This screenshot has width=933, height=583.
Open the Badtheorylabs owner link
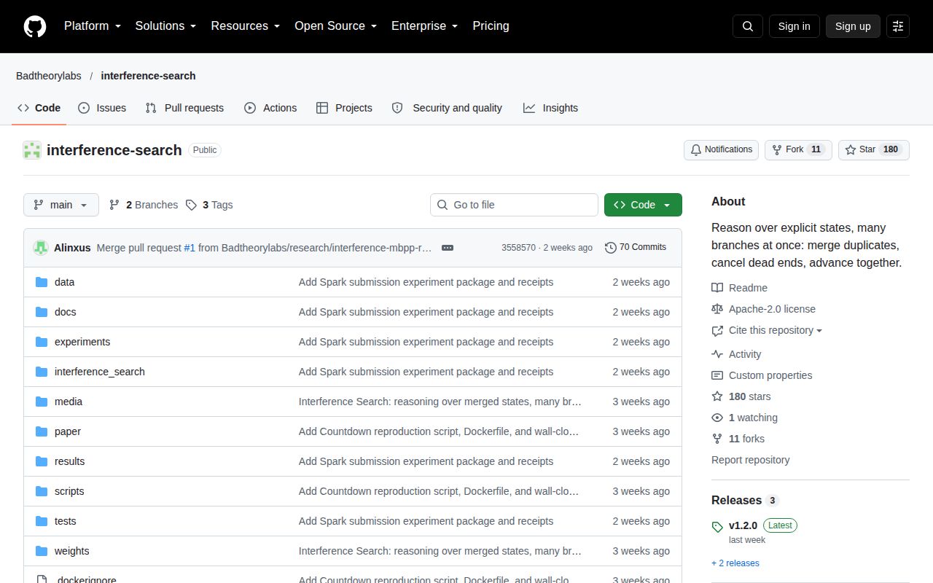click(49, 76)
